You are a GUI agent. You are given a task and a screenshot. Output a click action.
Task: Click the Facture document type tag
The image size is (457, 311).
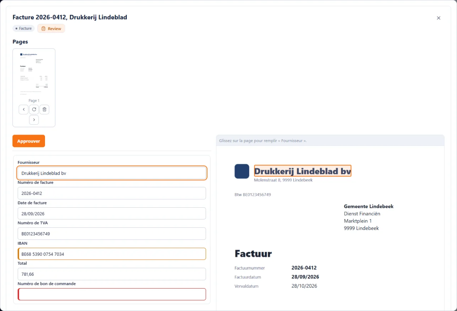[24, 28]
